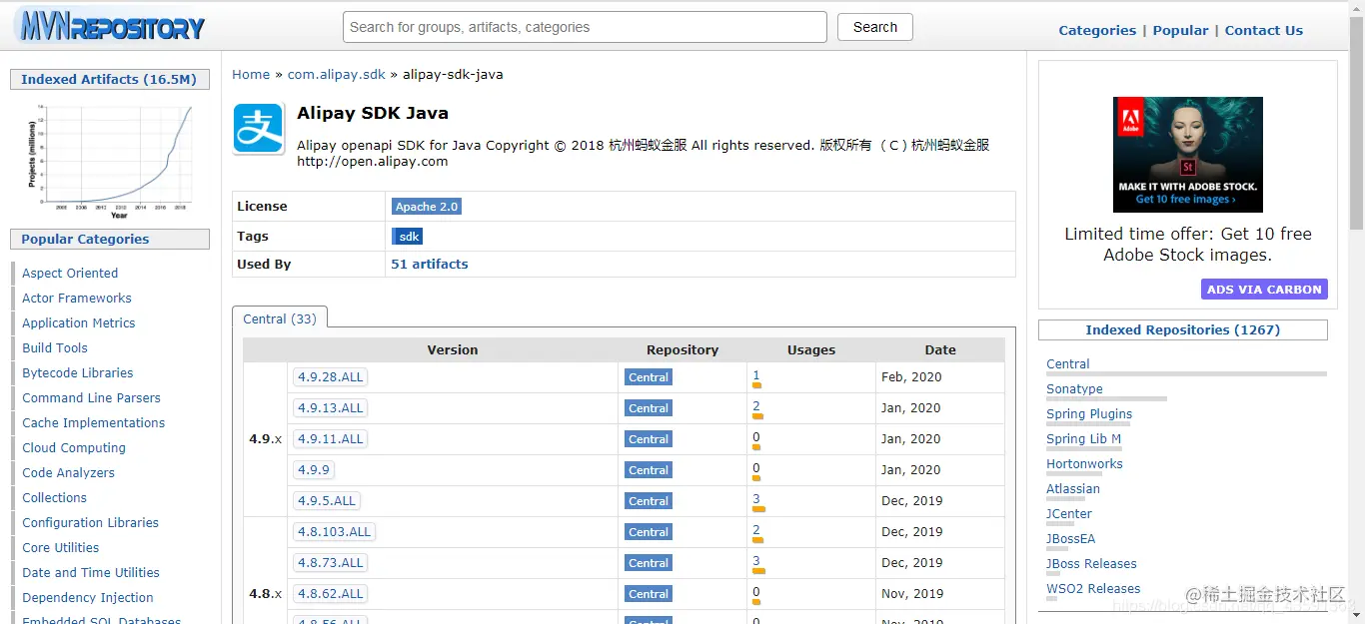Open usages count for 4.9.13.ALL
1365x624 pixels.
pyautogui.click(x=756, y=407)
